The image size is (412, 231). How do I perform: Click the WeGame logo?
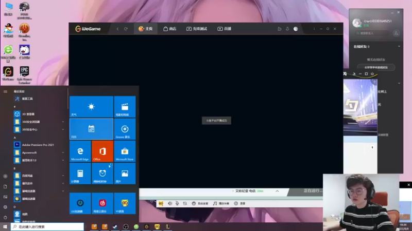point(88,29)
